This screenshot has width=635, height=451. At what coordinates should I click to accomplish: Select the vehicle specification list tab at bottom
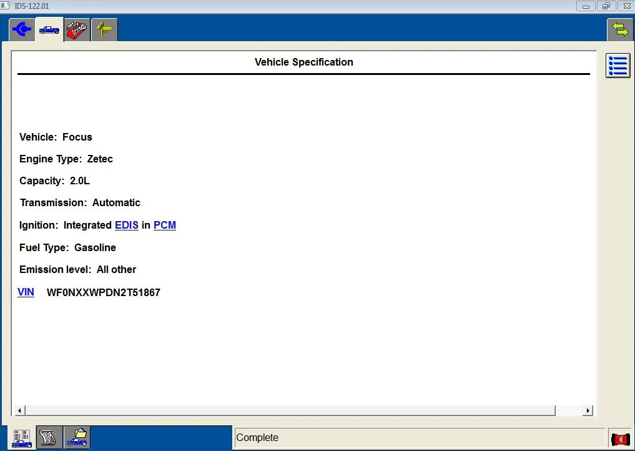22,438
